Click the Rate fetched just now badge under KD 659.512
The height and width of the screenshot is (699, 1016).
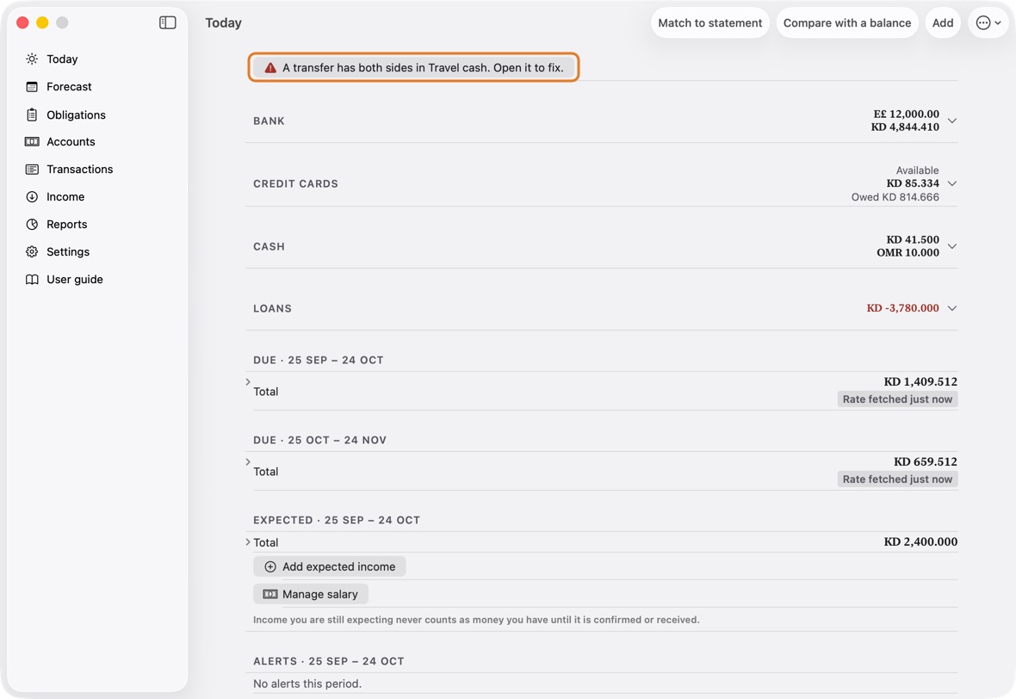(x=897, y=479)
